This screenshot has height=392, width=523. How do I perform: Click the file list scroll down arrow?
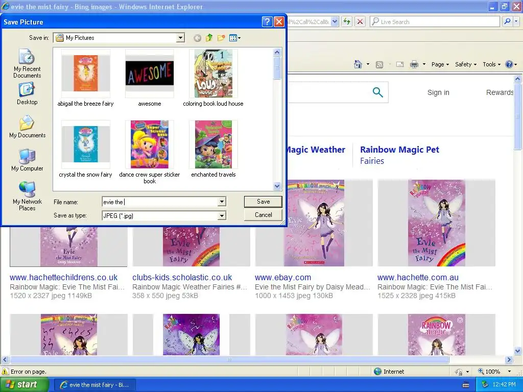point(277,186)
